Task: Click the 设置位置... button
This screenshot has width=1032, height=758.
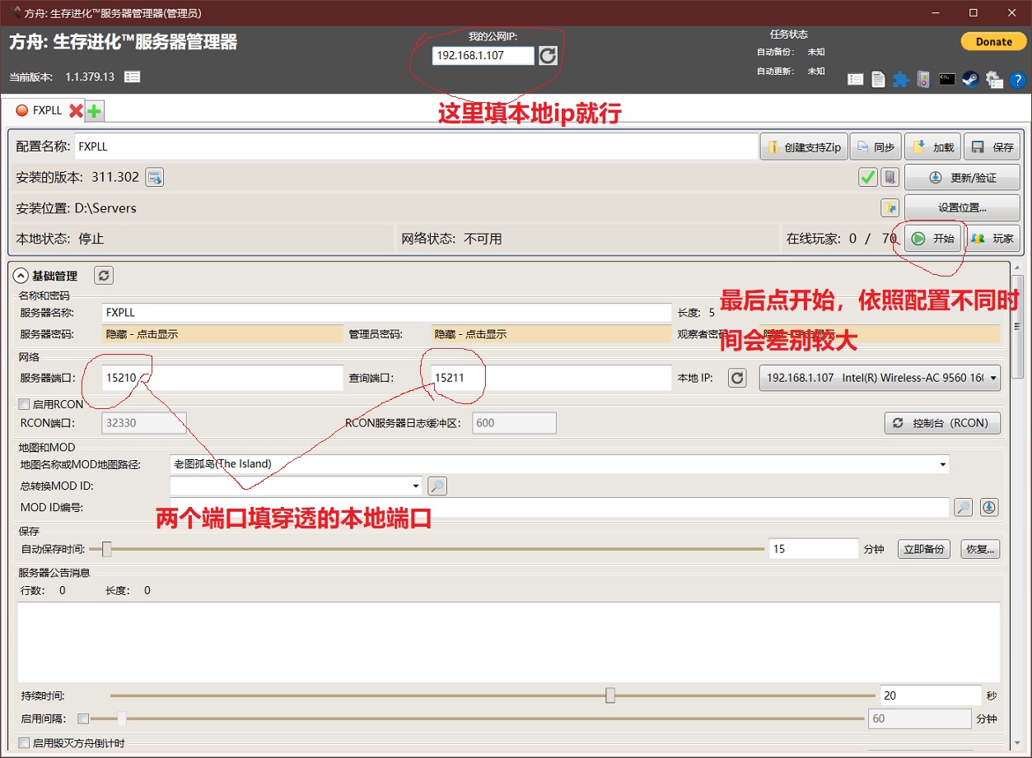Action: [x=962, y=208]
